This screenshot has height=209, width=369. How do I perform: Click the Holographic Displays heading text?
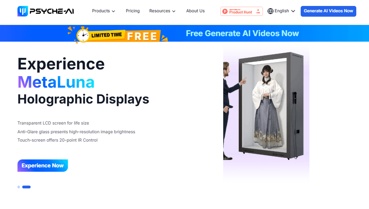(83, 99)
